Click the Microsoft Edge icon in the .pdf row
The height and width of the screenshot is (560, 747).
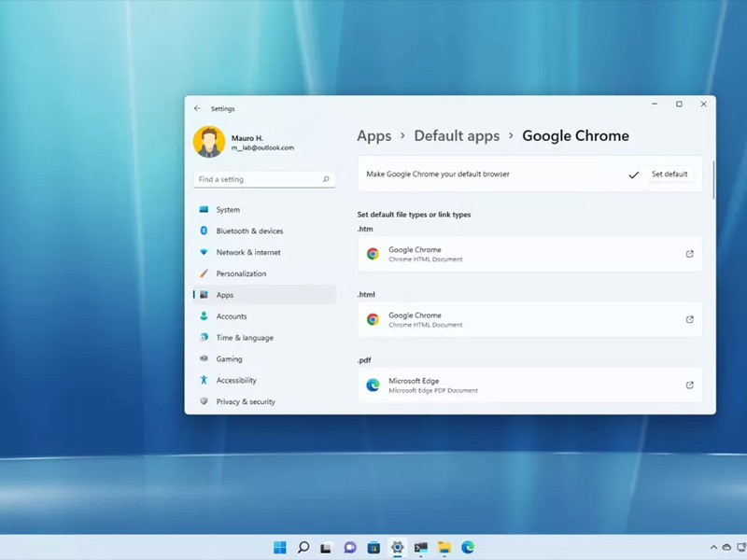[x=373, y=385]
